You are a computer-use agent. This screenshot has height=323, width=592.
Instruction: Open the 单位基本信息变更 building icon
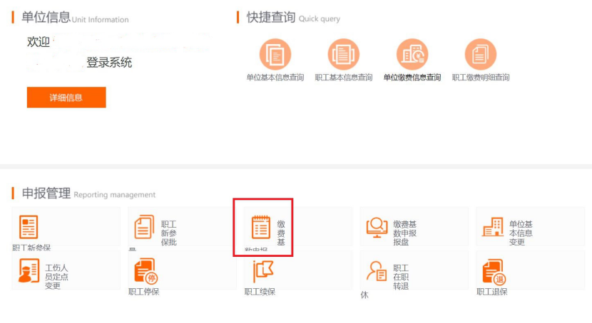point(493,227)
